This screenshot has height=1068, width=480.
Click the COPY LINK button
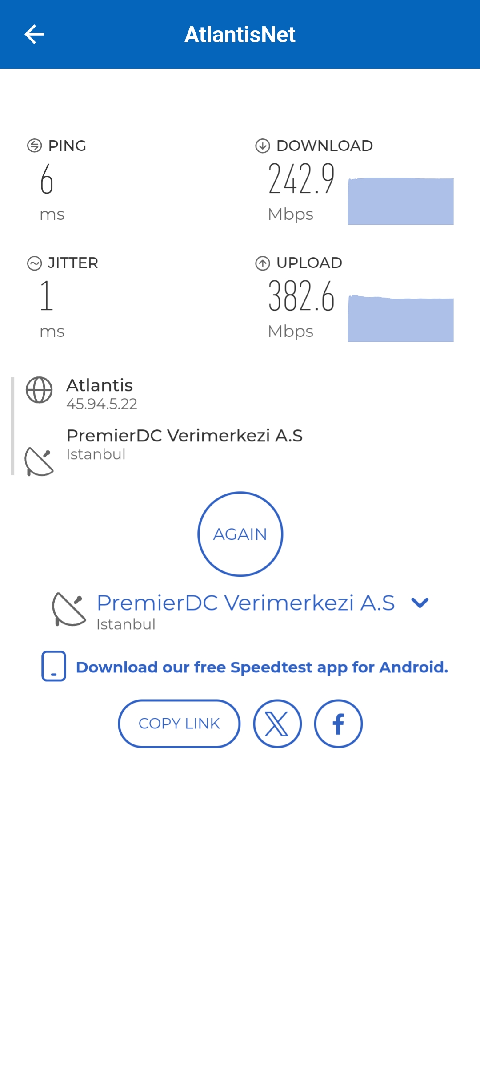point(179,724)
